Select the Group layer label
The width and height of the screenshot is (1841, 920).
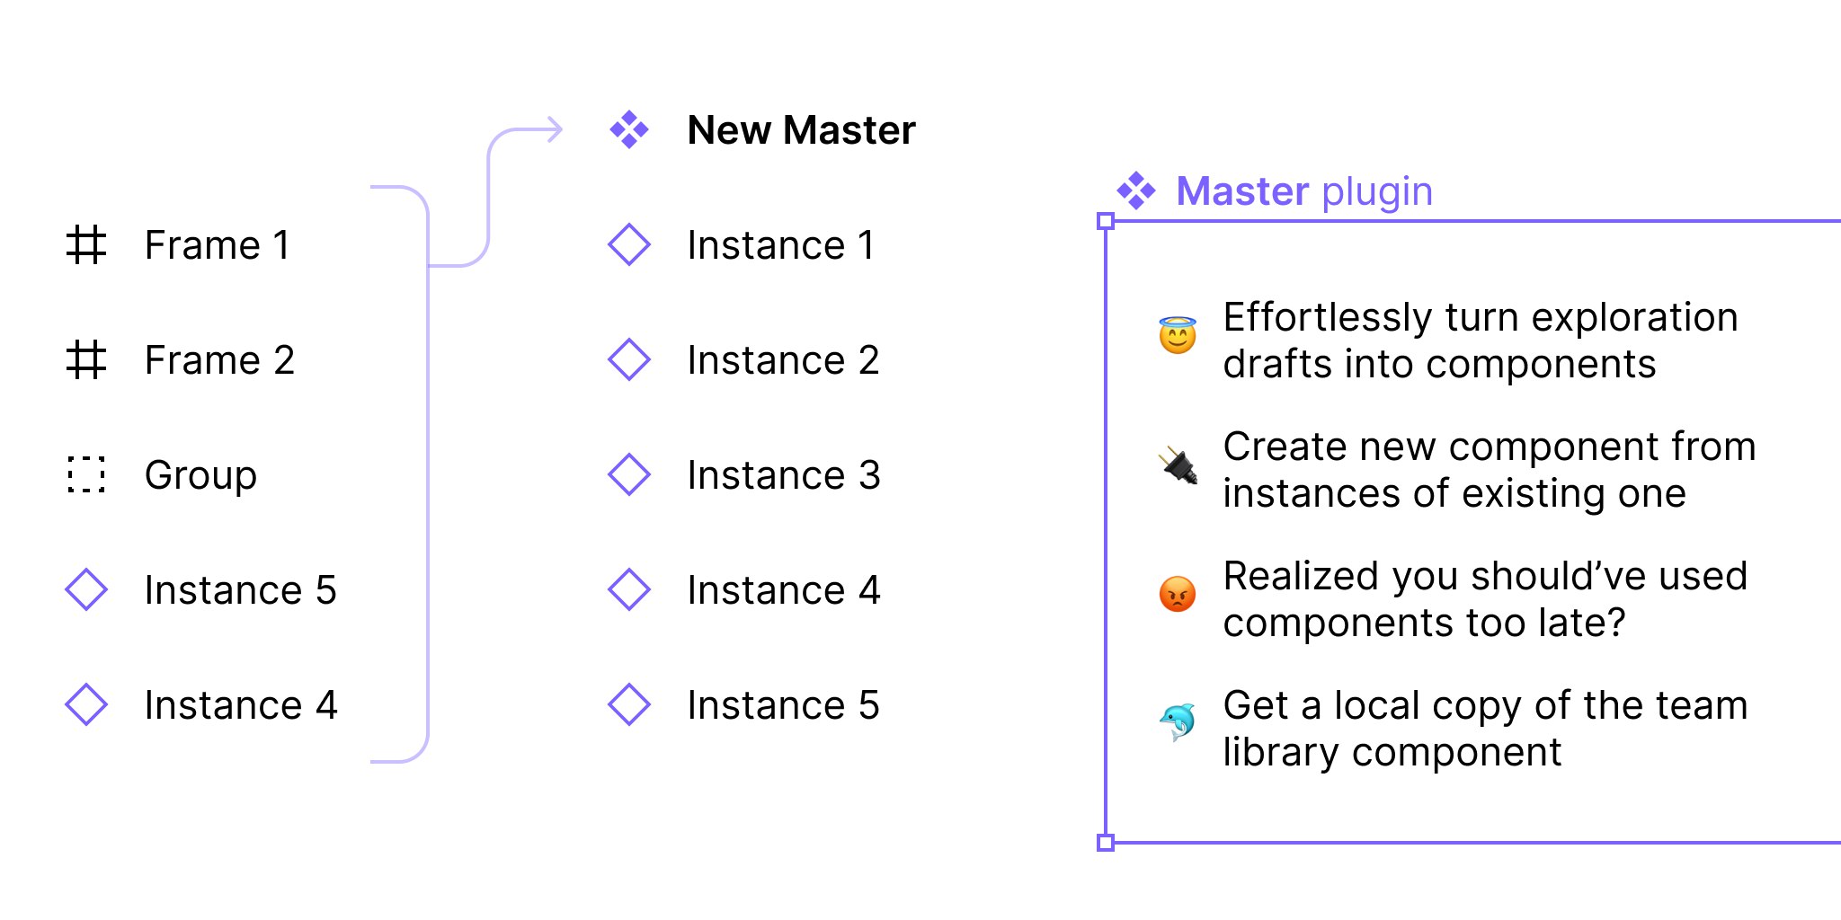[200, 475]
